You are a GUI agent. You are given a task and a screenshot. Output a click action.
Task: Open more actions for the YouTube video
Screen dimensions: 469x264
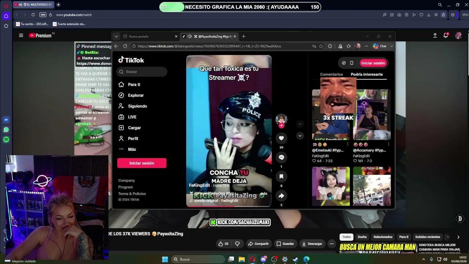[x=332, y=244]
